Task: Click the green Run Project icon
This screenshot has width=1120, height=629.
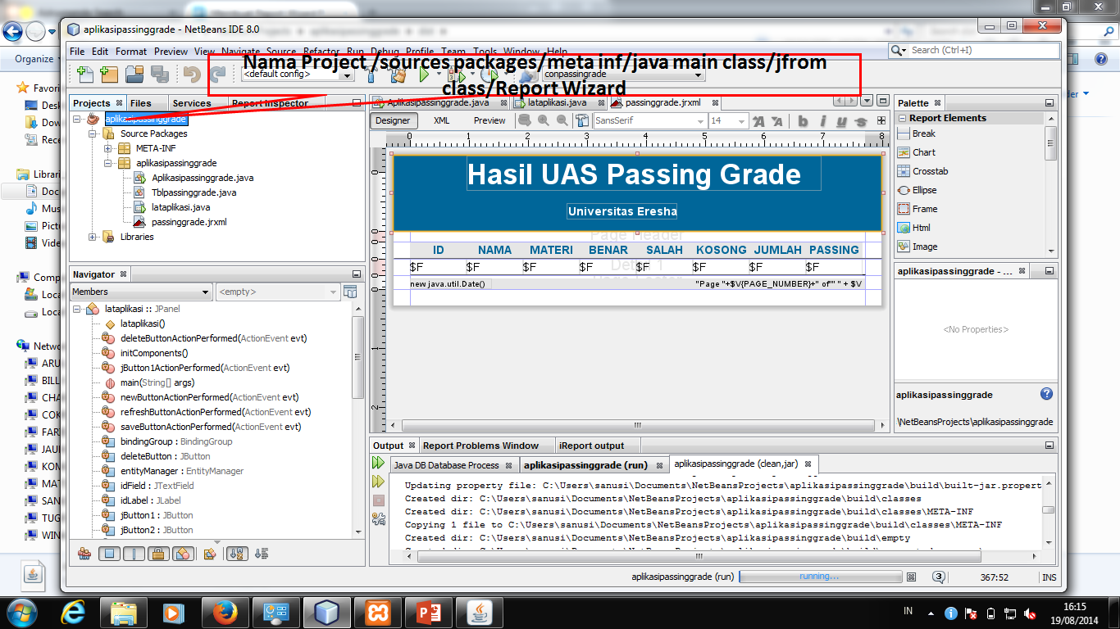Action: tap(425, 75)
